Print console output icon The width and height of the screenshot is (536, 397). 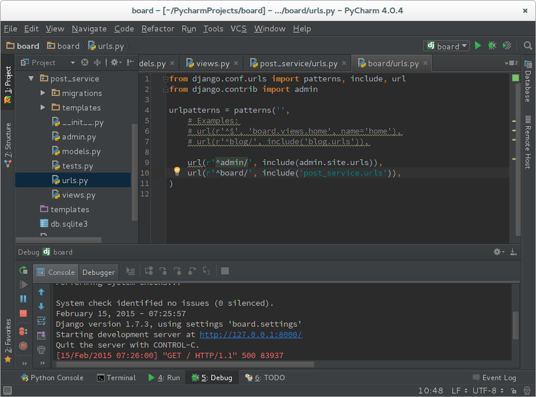[x=41, y=350]
